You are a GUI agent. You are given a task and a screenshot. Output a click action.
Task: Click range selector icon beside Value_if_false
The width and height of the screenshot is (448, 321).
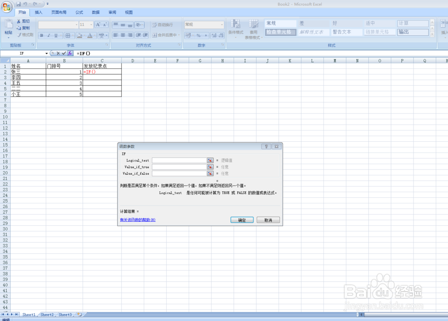coord(210,173)
